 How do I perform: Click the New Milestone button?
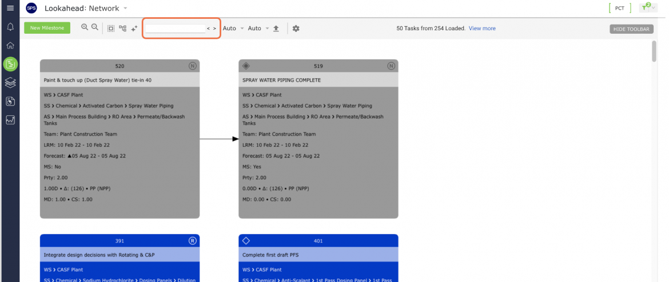47,28
